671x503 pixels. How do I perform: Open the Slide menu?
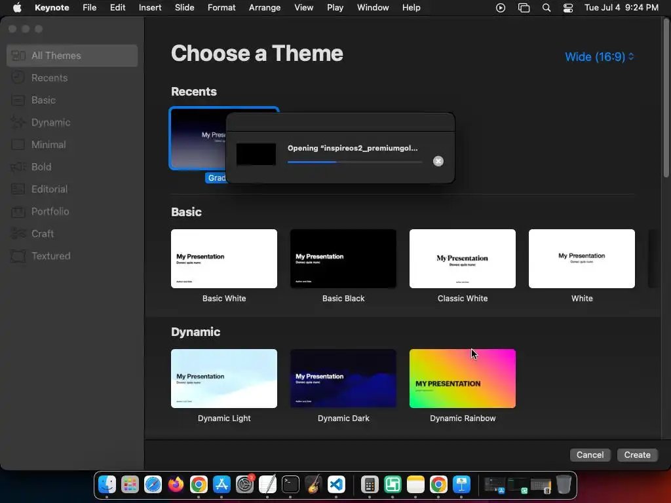[184, 8]
